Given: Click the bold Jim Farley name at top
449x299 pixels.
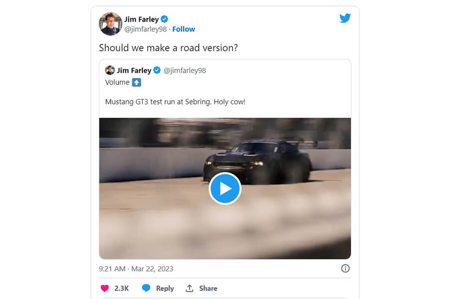Looking at the screenshot, I should click(141, 19).
